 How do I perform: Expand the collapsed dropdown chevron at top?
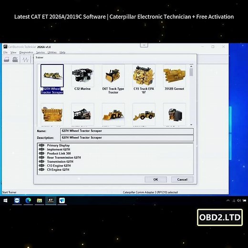(x=144, y=45)
